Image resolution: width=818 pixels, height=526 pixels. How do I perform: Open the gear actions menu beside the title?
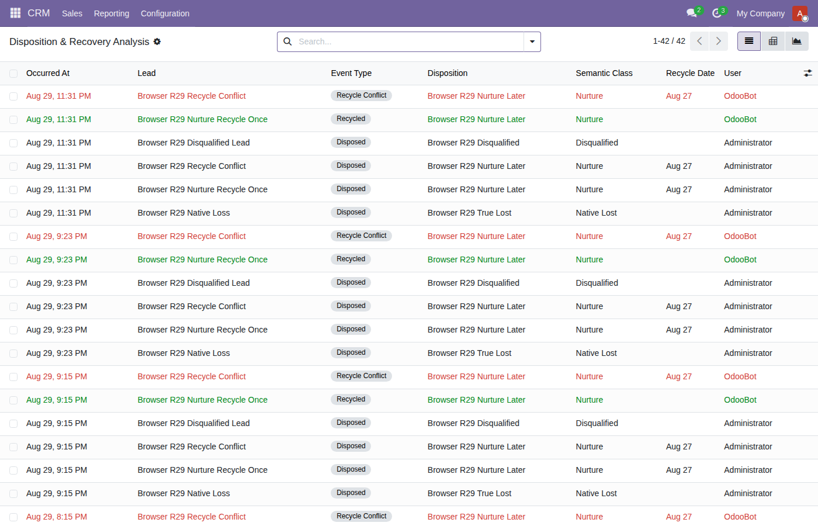157,41
